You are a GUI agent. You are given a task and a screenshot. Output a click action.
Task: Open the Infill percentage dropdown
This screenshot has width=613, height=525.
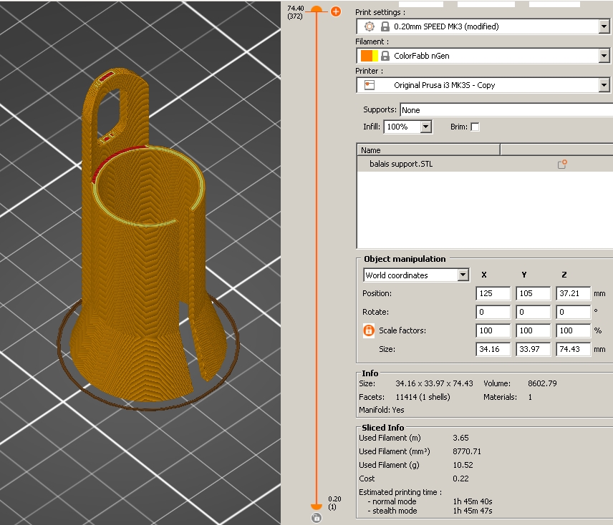pyautogui.click(x=426, y=127)
